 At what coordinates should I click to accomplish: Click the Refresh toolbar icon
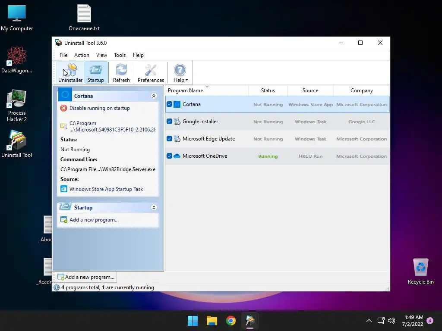click(121, 72)
